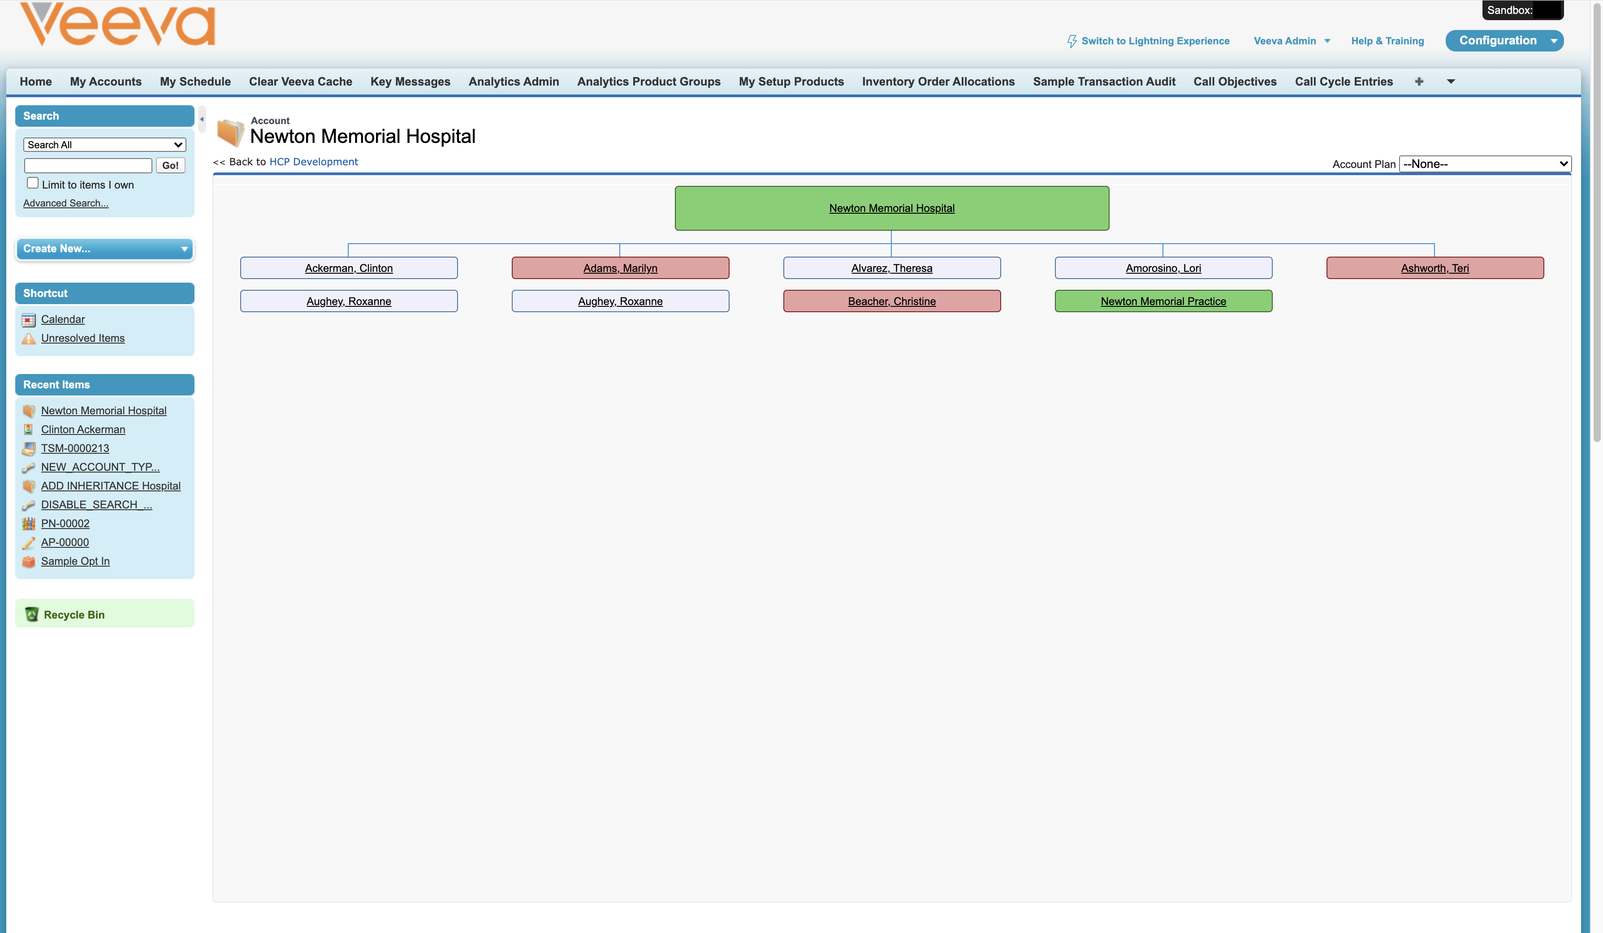Viewport: 1603px width, 933px height.
Task: Open the My Accounts tab
Action: pyautogui.click(x=106, y=82)
